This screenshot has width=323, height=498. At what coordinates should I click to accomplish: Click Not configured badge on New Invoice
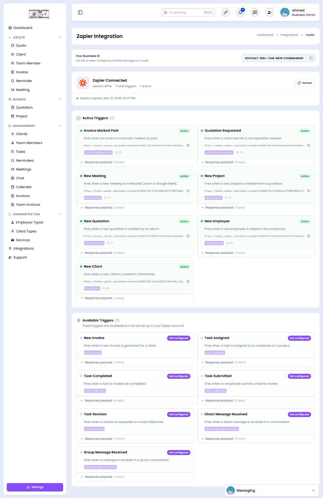tap(179, 338)
